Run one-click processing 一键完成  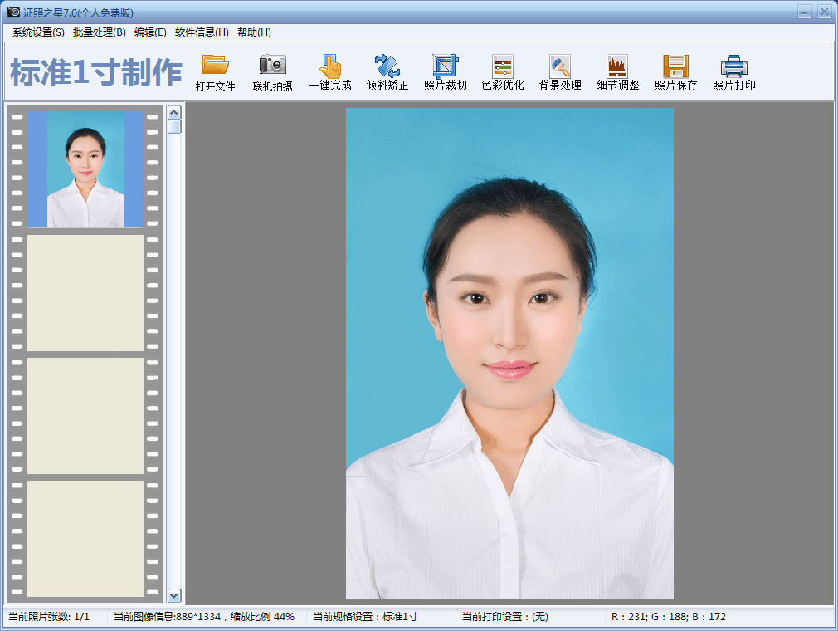click(331, 71)
